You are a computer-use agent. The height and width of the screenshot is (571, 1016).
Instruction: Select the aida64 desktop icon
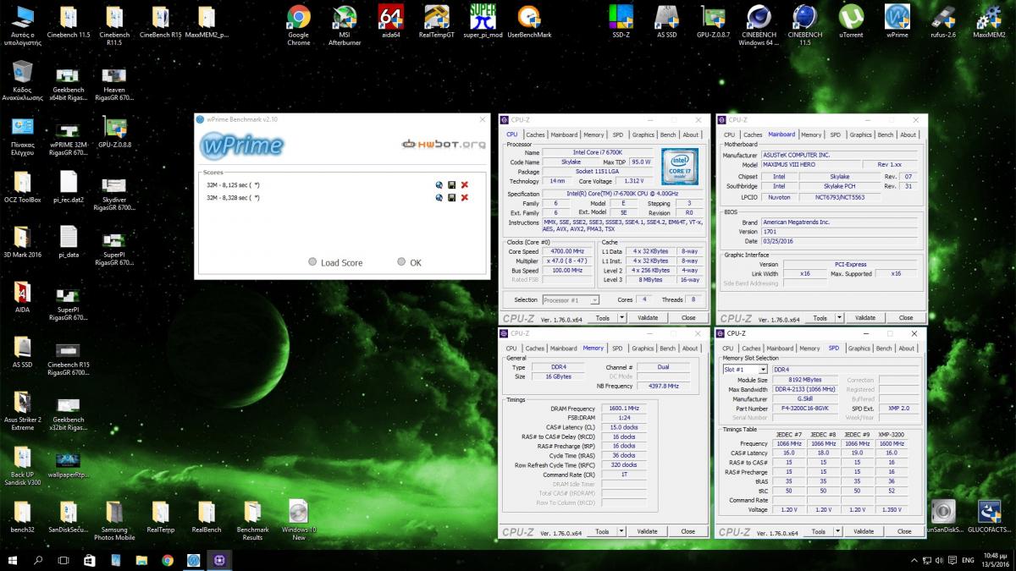(390, 22)
